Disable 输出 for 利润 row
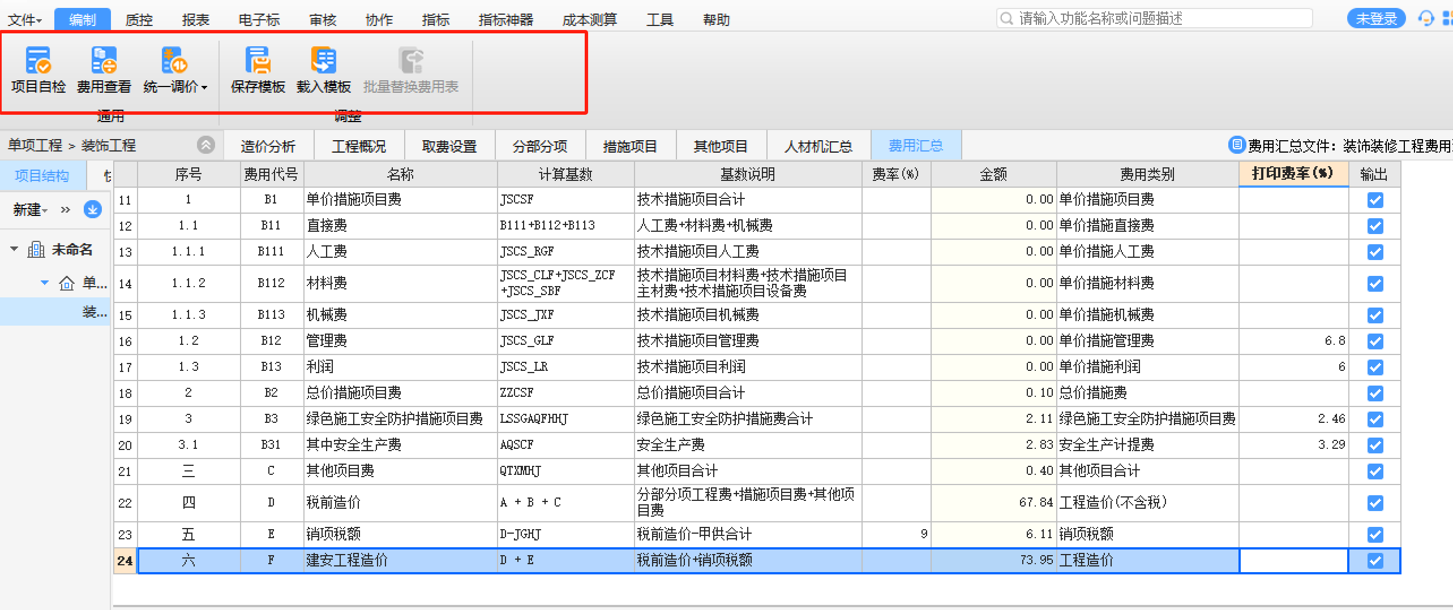The image size is (1453, 610). (x=1375, y=367)
